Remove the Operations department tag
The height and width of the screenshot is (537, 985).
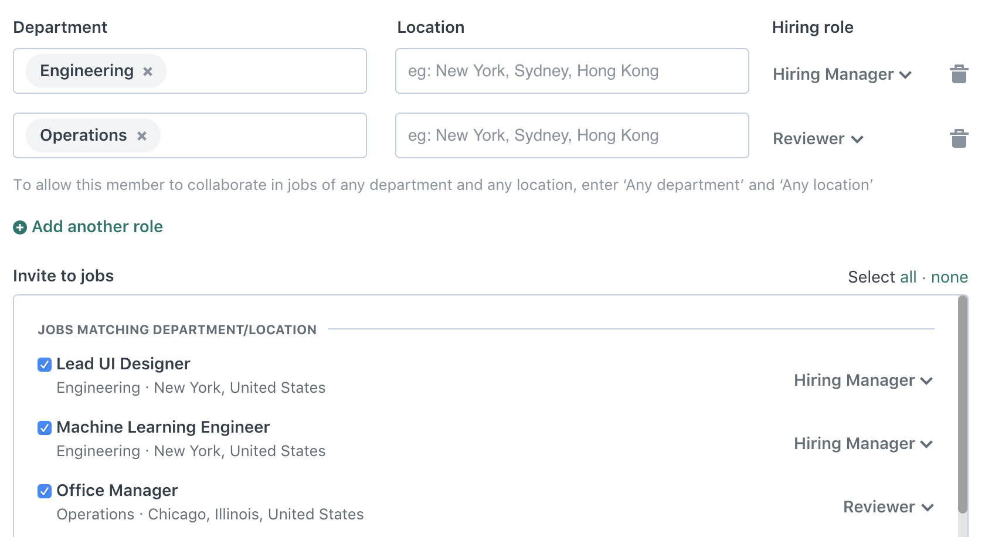(x=142, y=136)
